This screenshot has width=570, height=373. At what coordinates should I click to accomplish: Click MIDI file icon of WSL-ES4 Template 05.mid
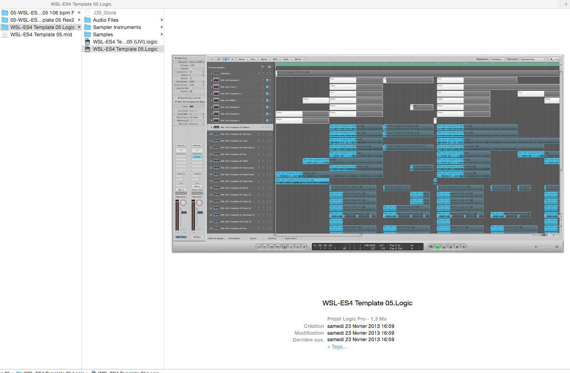[x=5, y=34]
